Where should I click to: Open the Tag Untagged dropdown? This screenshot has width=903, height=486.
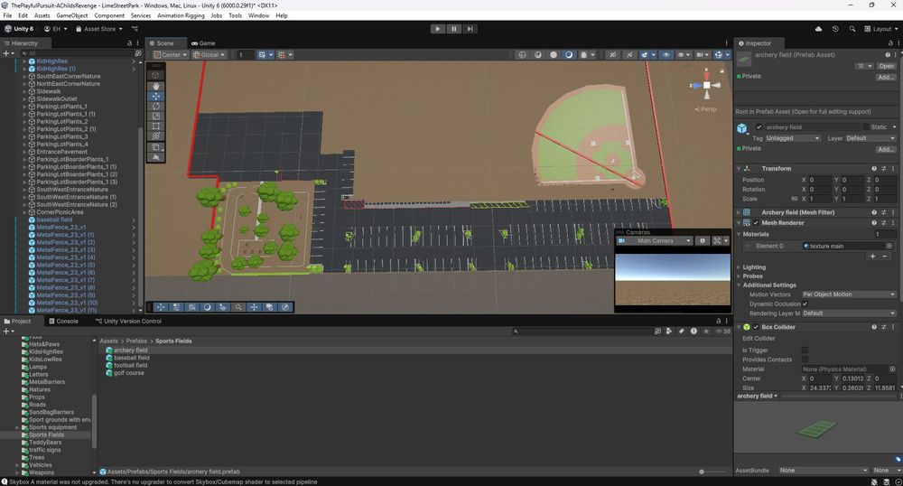[x=793, y=138]
